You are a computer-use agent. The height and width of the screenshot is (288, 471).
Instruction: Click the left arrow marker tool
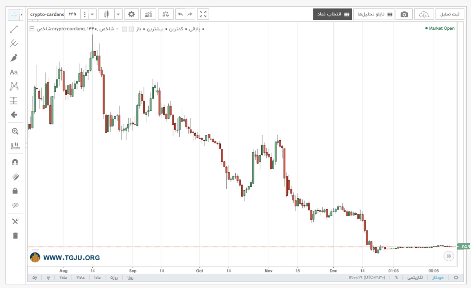point(14,115)
